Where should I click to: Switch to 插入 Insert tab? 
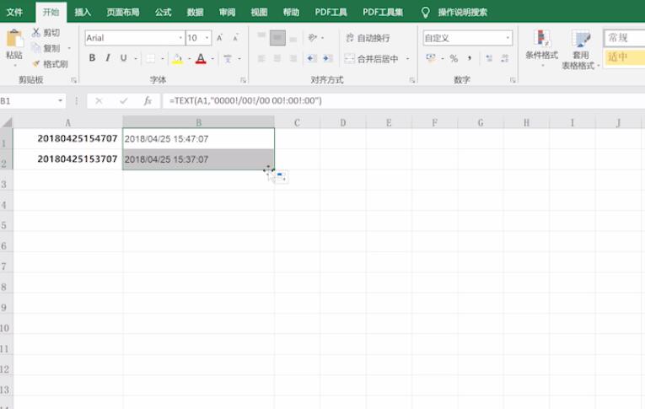tap(83, 12)
